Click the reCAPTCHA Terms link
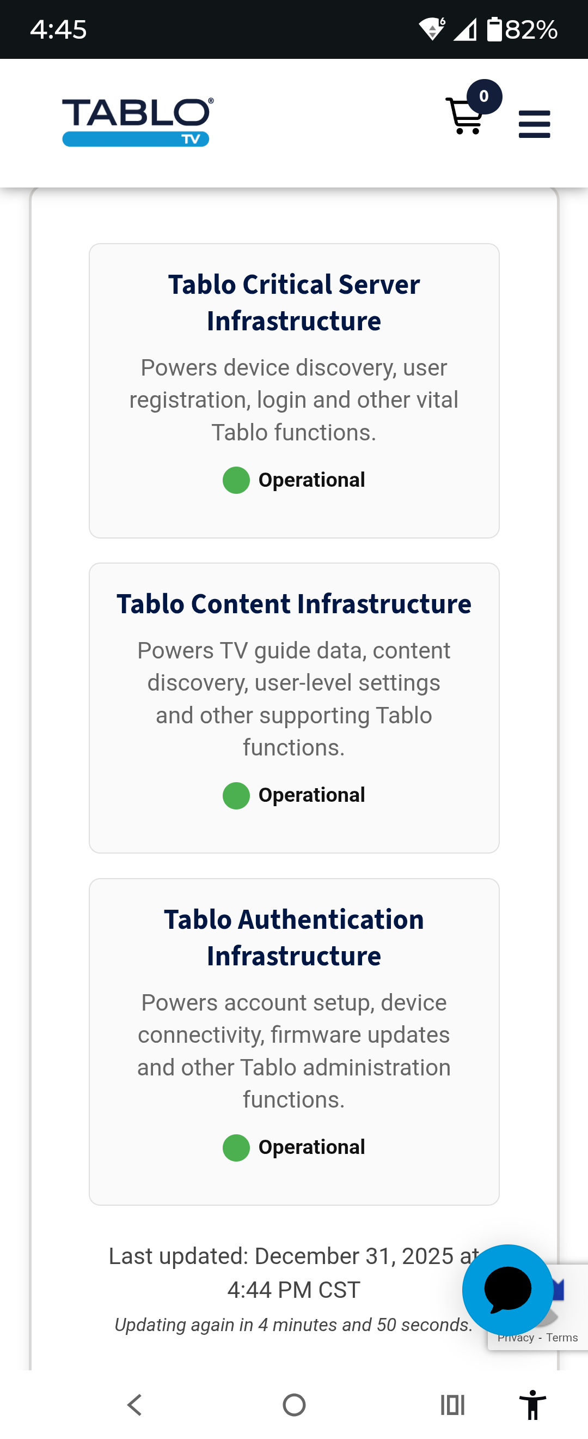Screen dimensions: 588x1439 tap(562, 1338)
